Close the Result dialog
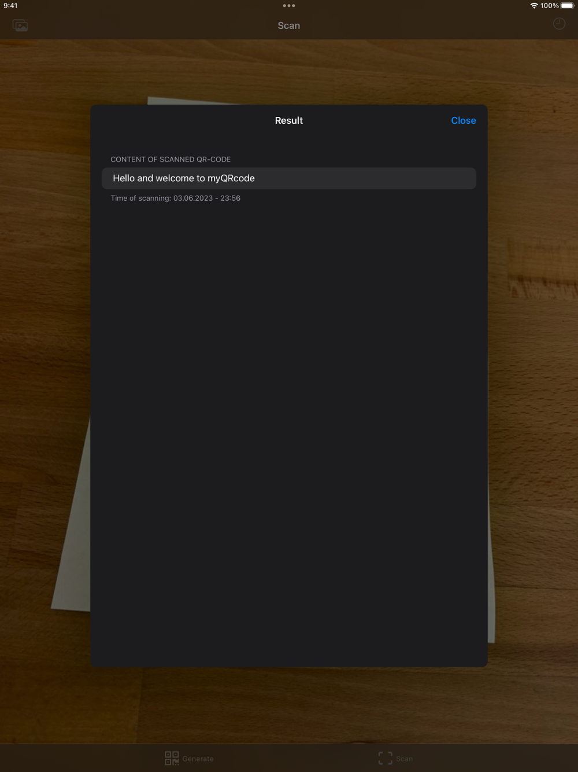The height and width of the screenshot is (772, 578). click(x=463, y=120)
